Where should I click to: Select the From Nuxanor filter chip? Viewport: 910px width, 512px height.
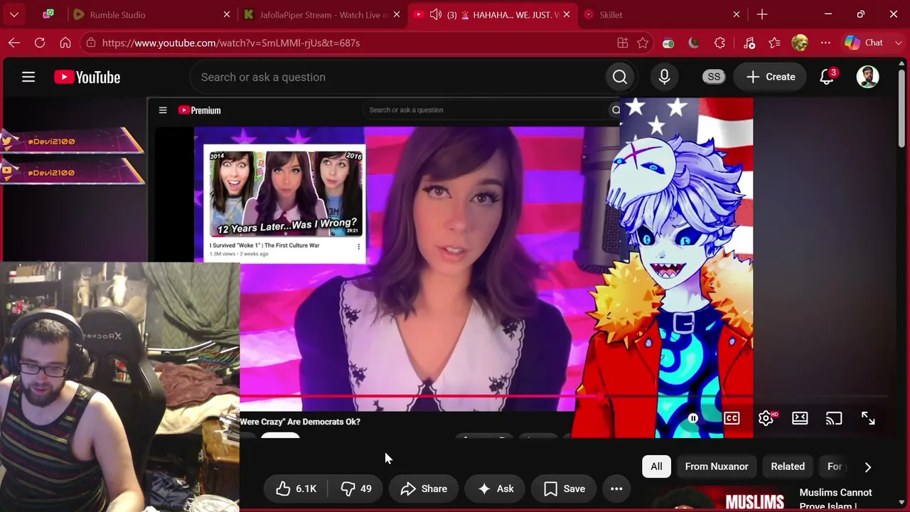717,466
